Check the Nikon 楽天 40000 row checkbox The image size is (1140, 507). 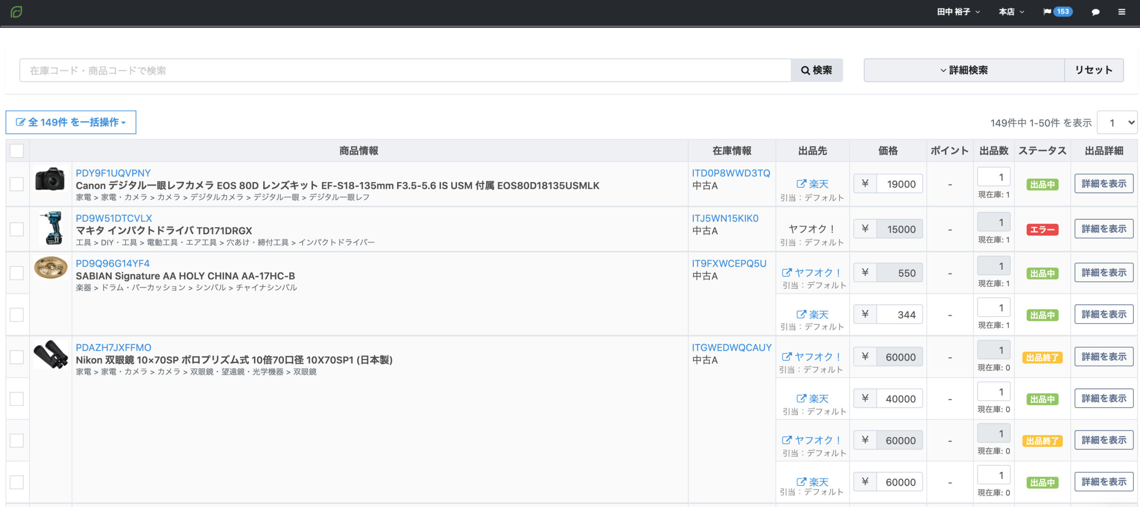pyautogui.click(x=16, y=399)
